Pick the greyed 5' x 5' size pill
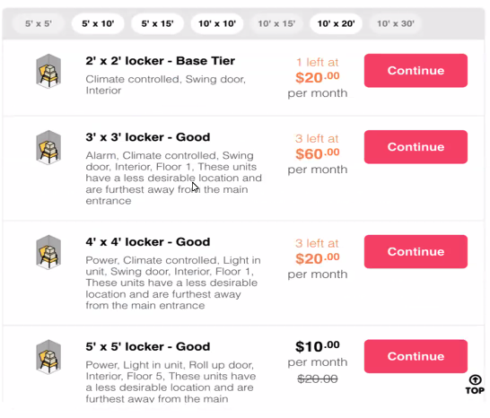This screenshot has height=418, width=490. pyautogui.click(x=39, y=23)
